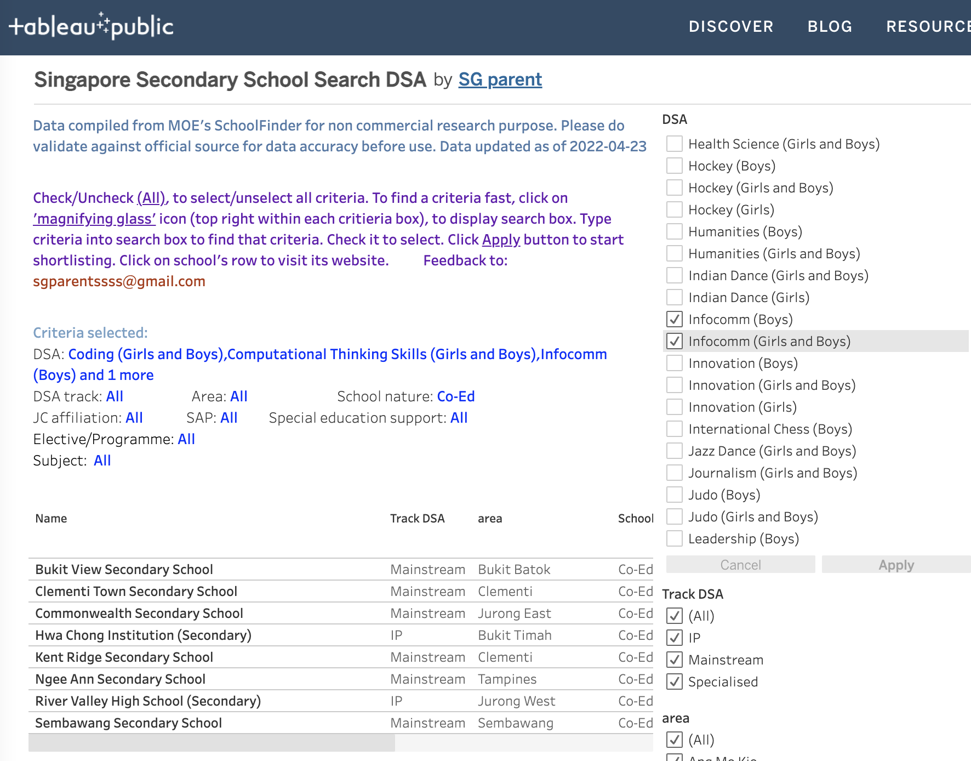Click the Track DSA column header
This screenshot has width=971, height=761.
(x=417, y=518)
